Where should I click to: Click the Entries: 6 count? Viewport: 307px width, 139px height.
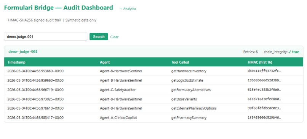tap(250, 52)
